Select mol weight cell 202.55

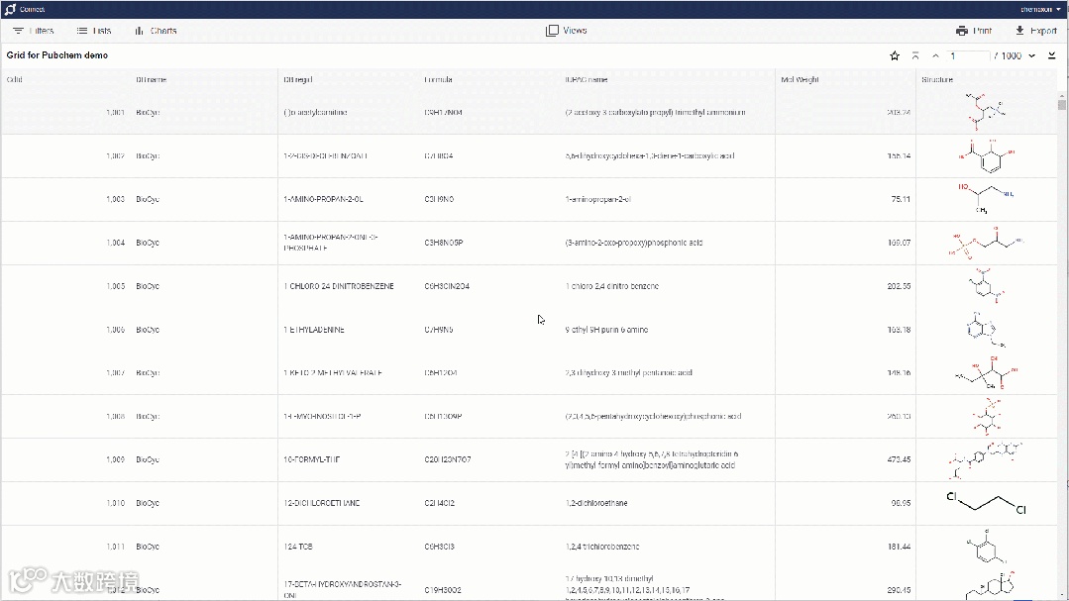click(x=899, y=286)
